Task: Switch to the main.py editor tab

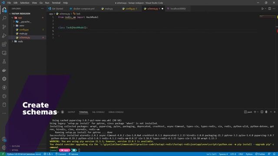Action: click(109, 9)
